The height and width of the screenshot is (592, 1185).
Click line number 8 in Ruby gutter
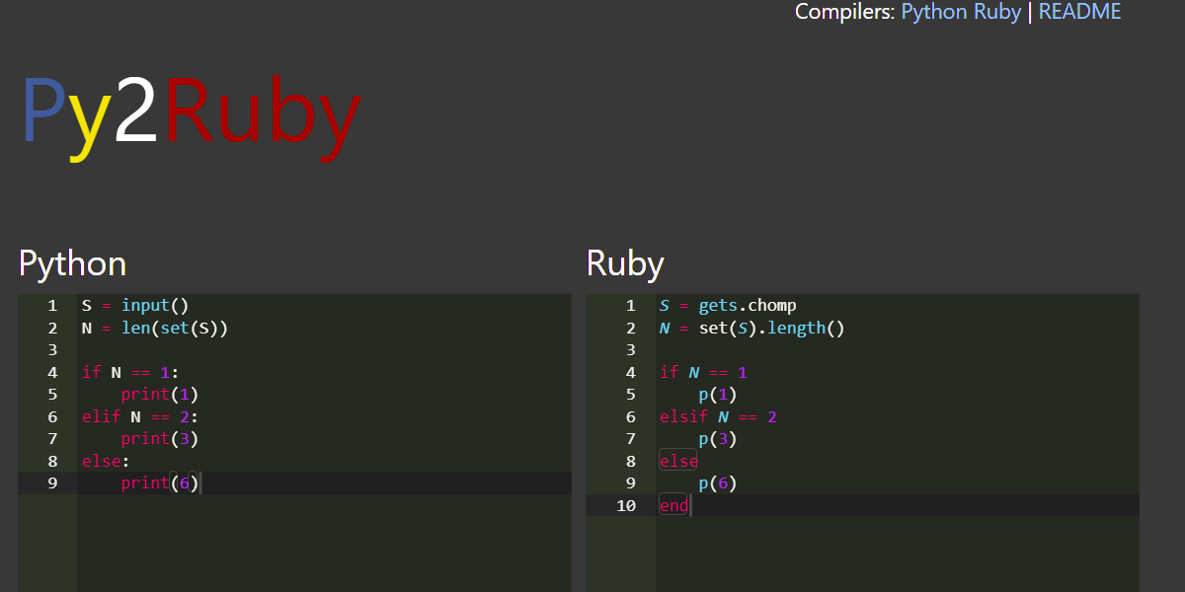631,461
